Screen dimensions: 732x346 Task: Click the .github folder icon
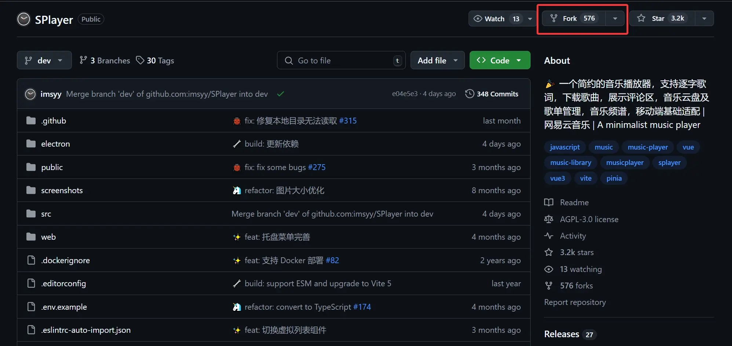tap(31, 120)
